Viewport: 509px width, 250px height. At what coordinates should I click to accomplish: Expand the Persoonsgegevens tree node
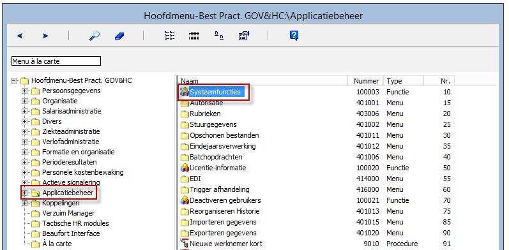click(24, 91)
